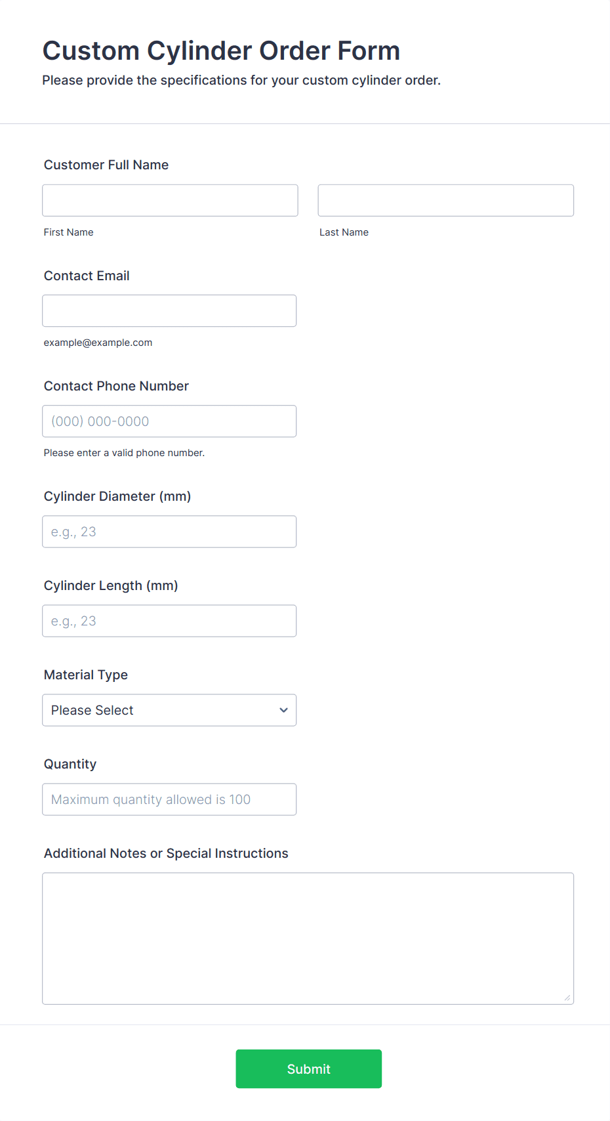Focus the Last Name text box
The height and width of the screenshot is (1121, 610).
pyautogui.click(x=445, y=200)
